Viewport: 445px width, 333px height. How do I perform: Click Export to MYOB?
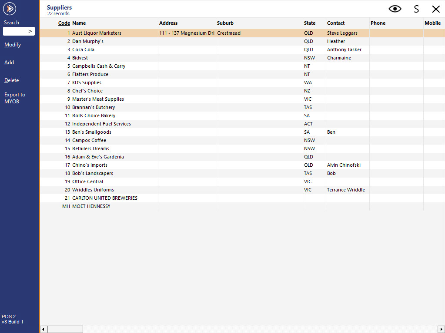point(14,98)
